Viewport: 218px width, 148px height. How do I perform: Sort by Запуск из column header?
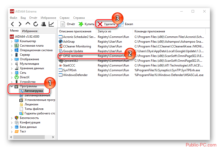[105, 31]
